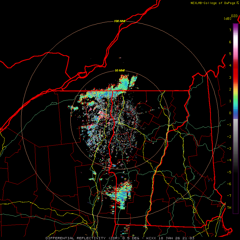Click the 1 value on the color scale
This screenshot has height=240, width=240.
[x=230, y=101]
